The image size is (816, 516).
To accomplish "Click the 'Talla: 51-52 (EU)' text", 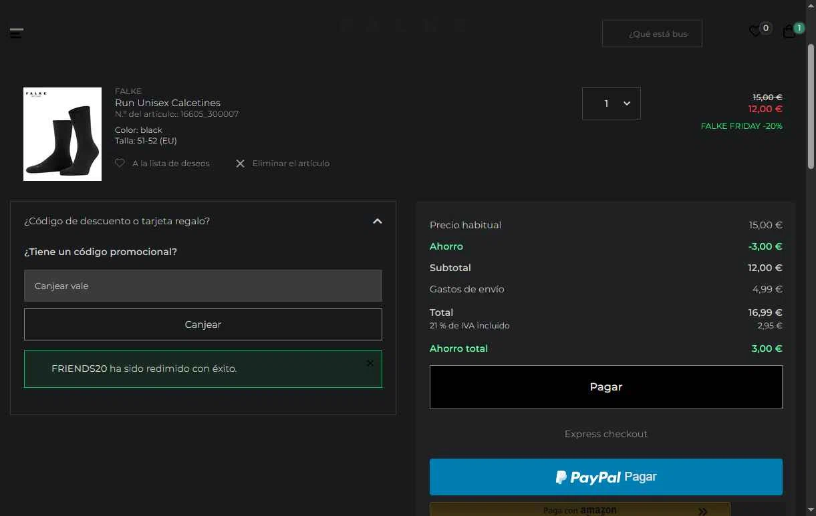I will tap(146, 141).
